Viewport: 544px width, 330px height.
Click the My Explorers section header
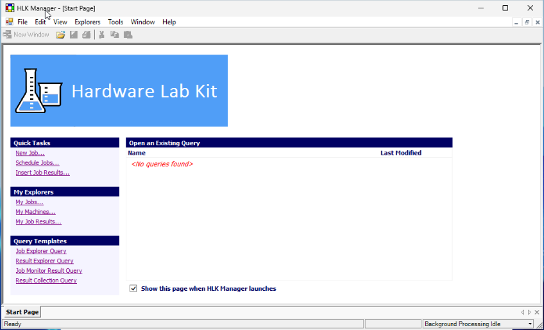coord(65,192)
